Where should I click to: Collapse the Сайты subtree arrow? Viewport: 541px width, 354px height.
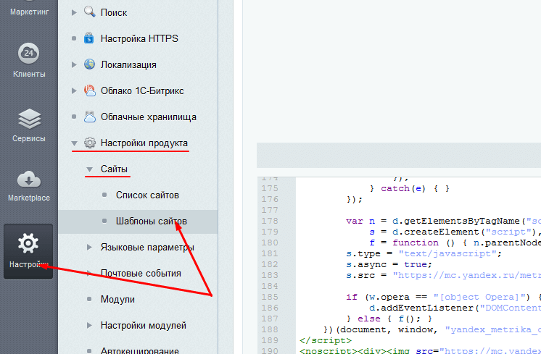(89, 169)
